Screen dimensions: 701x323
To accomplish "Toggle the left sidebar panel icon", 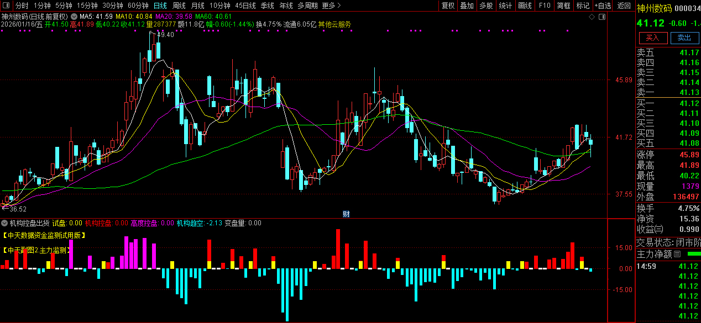I will (6, 6).
